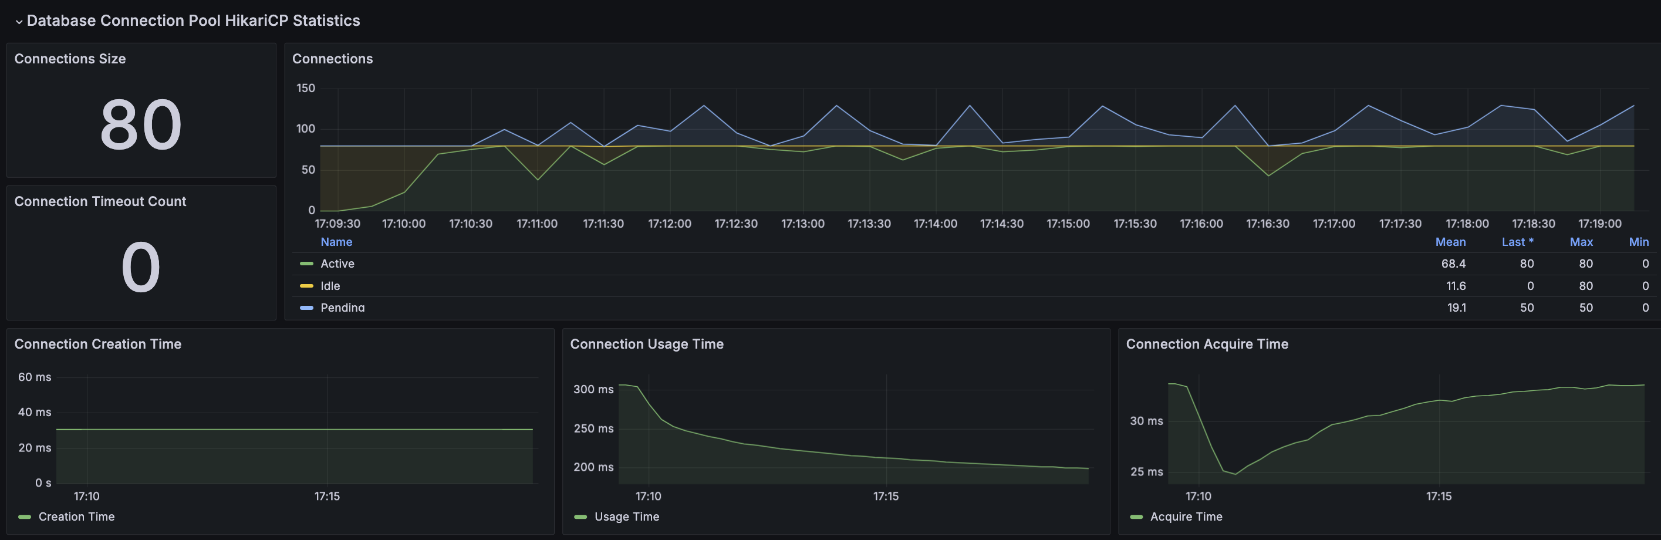The width and height of the screenshot is (1661, 540).
Task: Click the green Creation Time color swatch
Action: [x=25, y=517]
